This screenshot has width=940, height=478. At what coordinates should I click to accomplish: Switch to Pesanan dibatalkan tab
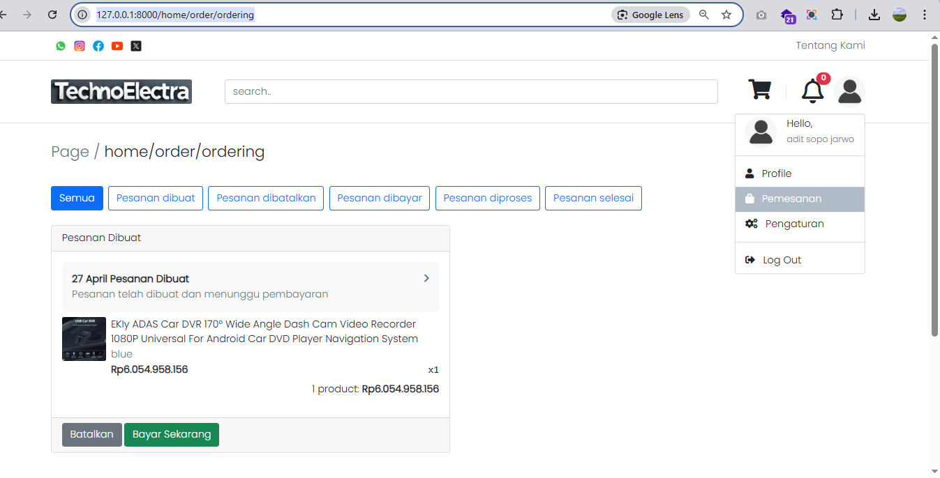click(266, 198)
